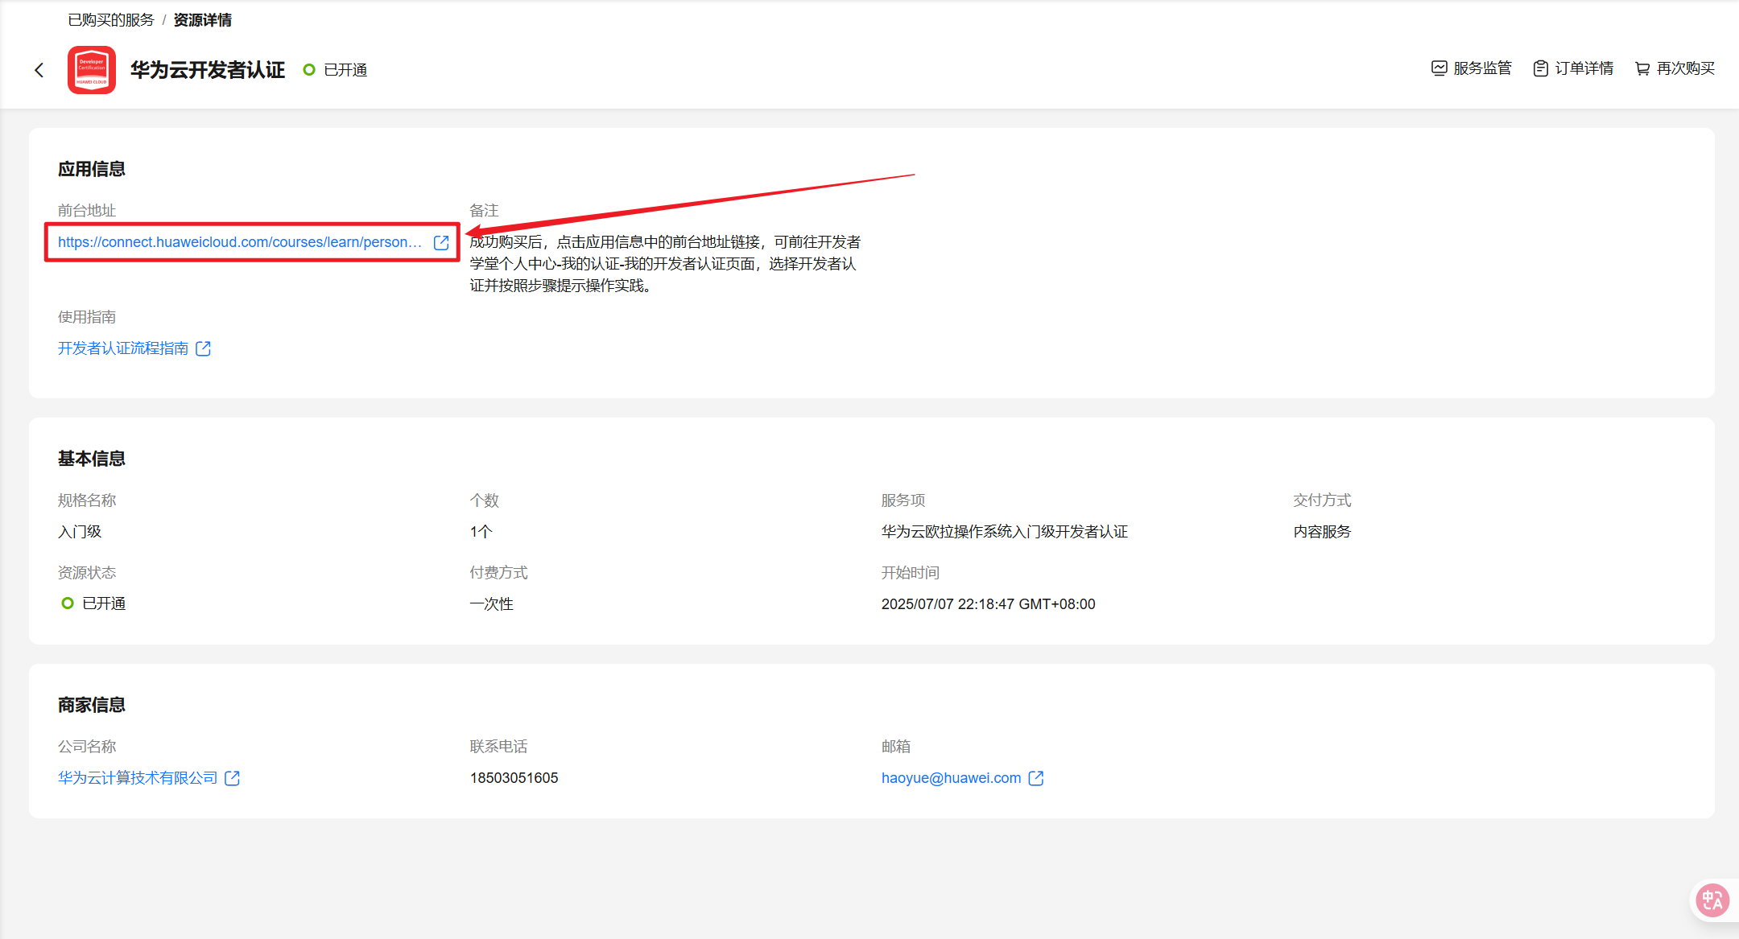
Task: Click the haoyue@huawei.com email link
Action: (x=951, y=778)
